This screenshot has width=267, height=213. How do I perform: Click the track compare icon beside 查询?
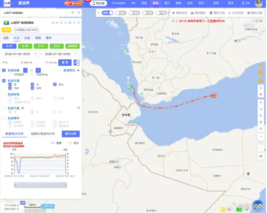[x=76, y=62]
